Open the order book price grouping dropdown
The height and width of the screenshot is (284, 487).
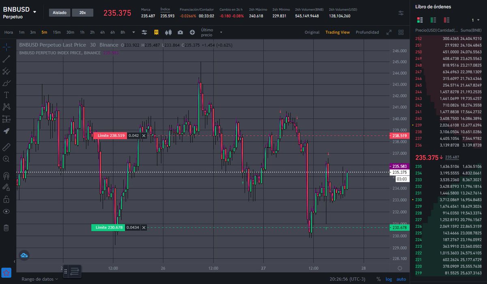475,20
